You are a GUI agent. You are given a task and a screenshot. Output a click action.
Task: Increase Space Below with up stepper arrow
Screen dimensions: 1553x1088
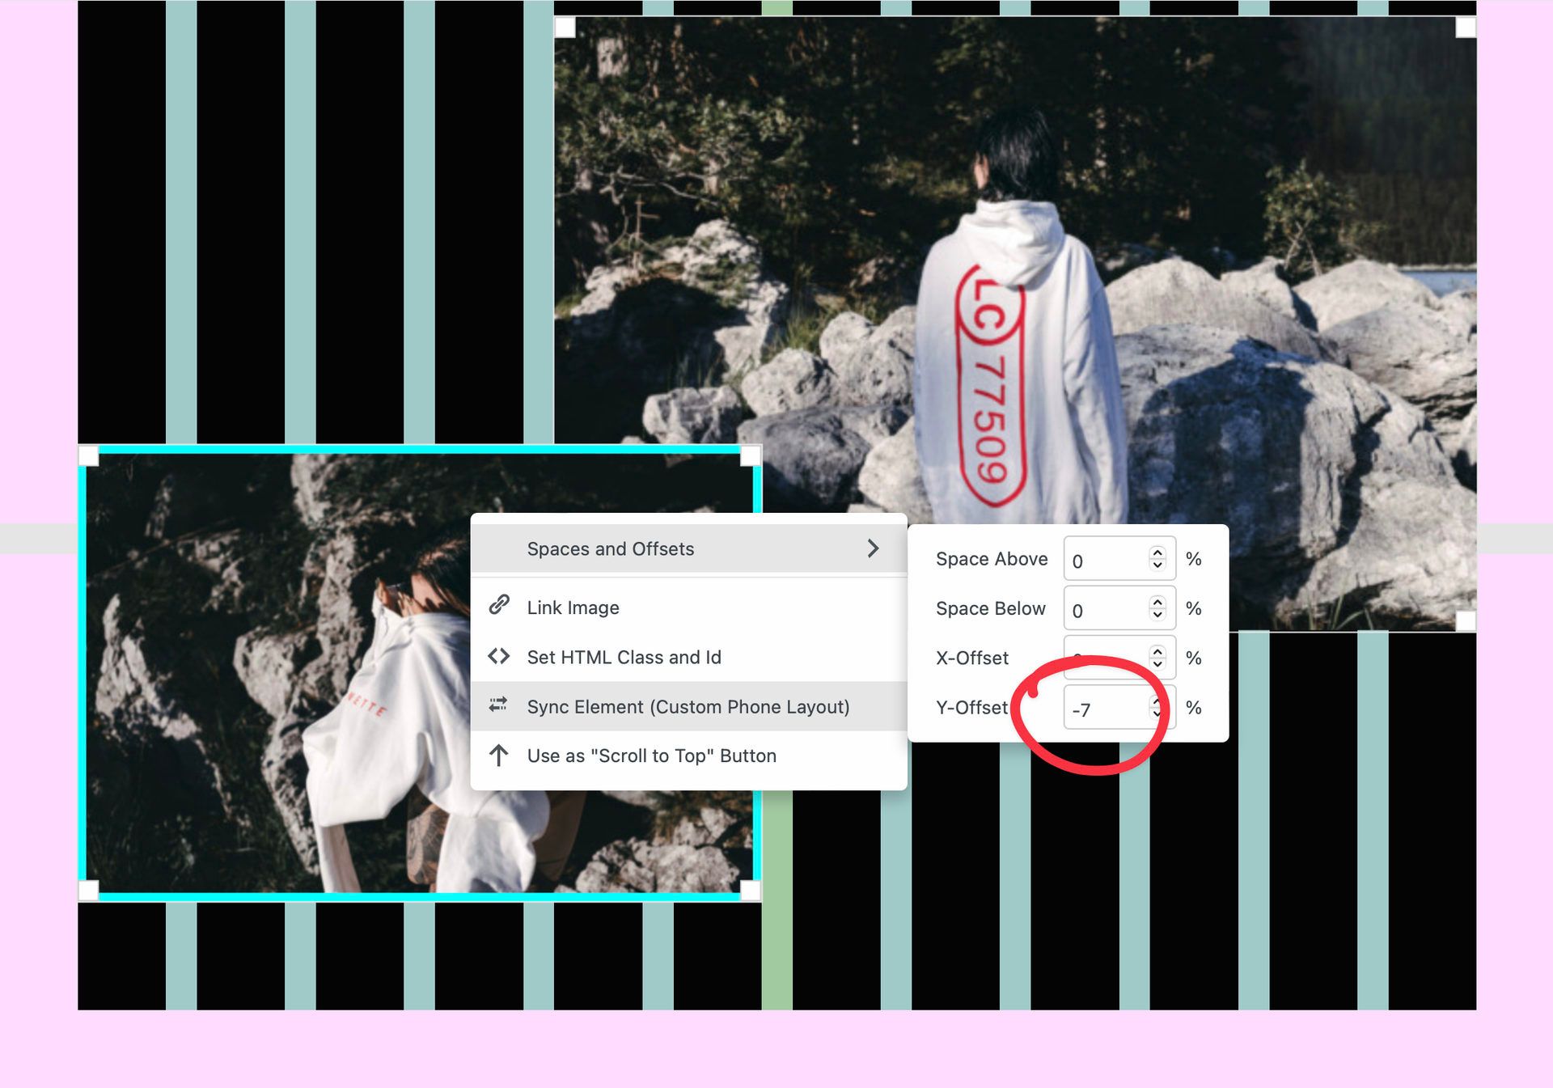click(x=1157, y=603)
